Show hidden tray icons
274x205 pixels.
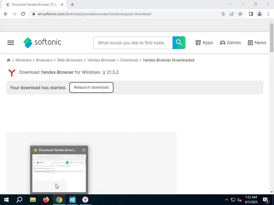[226, 200]
